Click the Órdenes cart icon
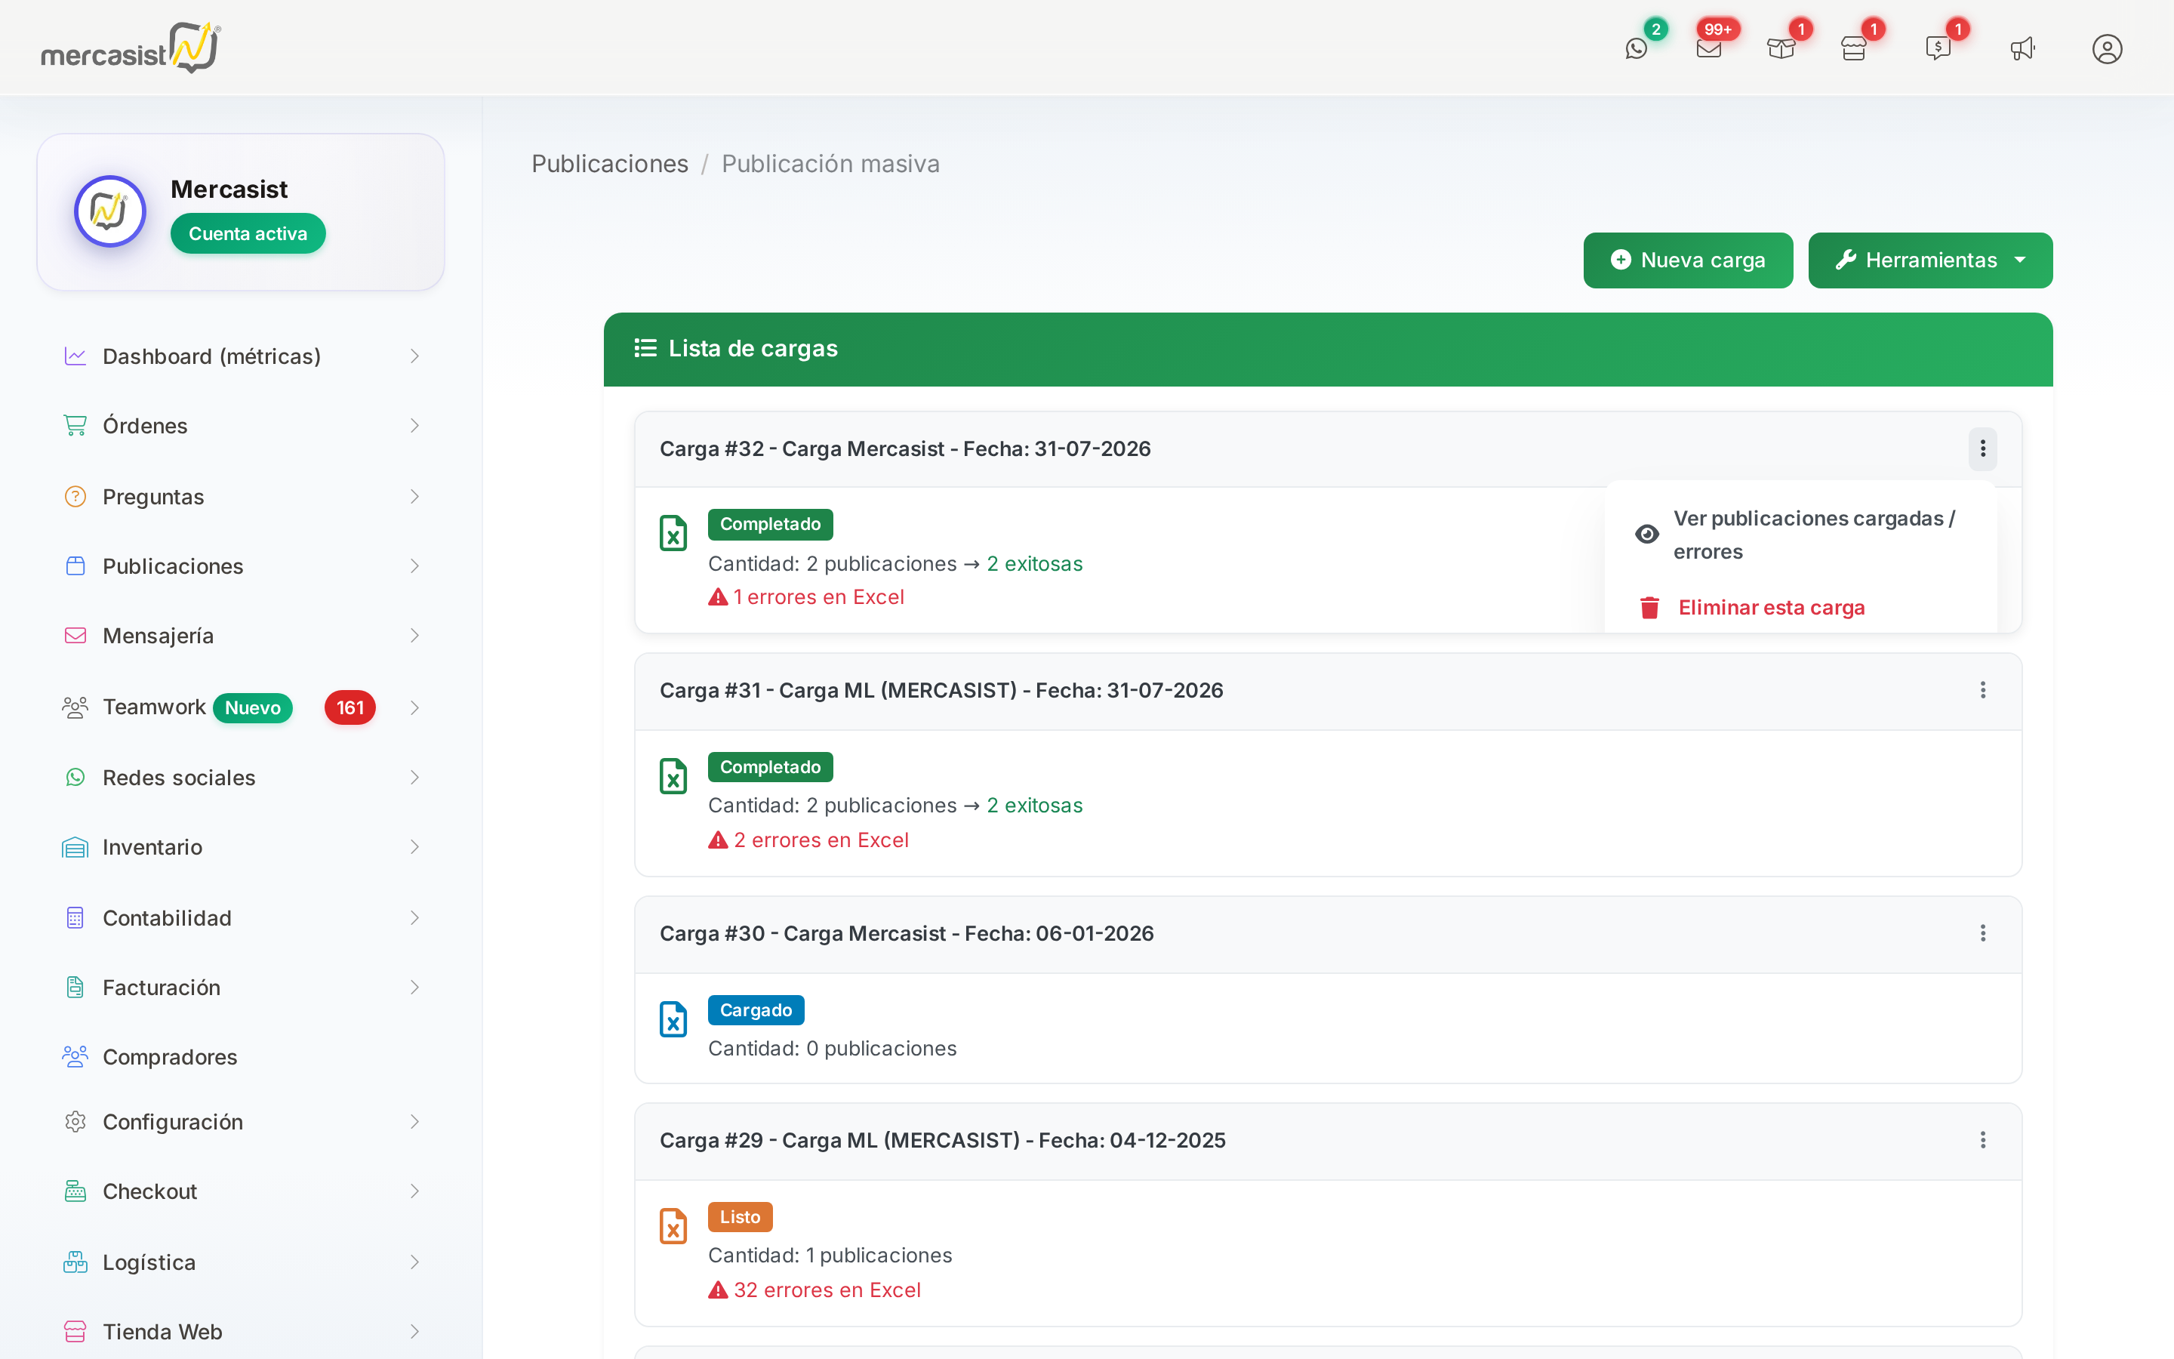 pos(75,425)
